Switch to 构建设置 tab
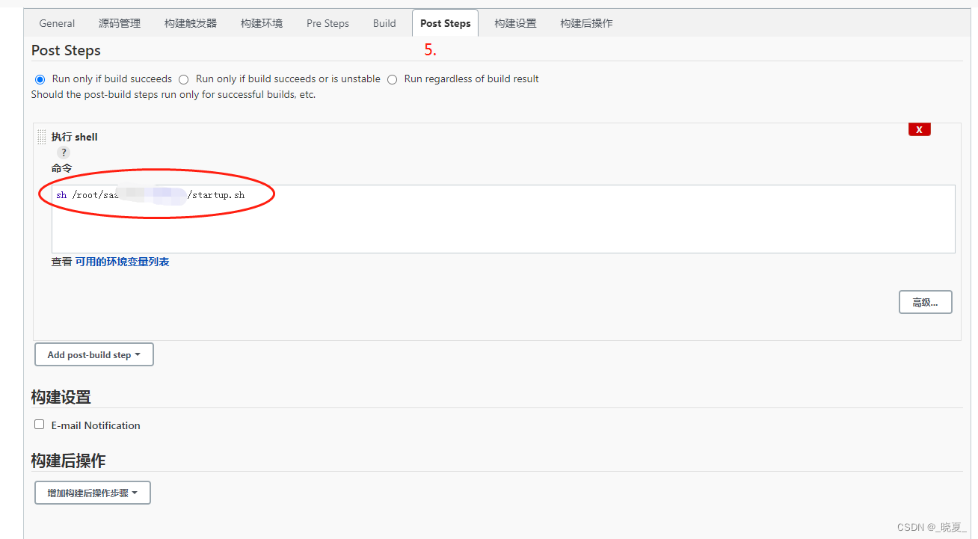 (x=515, y=23)
